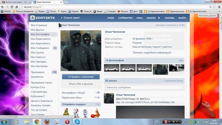This screenshot has width=222, height=125.
Task: Click the browser Back arrow
Action: 2,7
